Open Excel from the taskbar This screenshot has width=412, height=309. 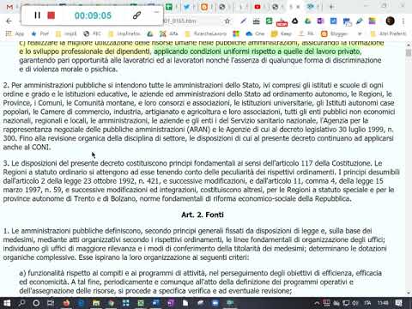[x=141, y=303]
